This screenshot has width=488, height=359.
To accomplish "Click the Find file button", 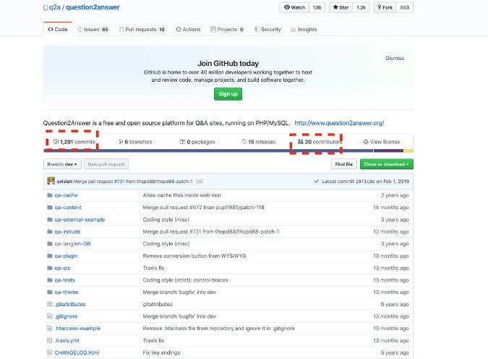I will tap(344, 164).
